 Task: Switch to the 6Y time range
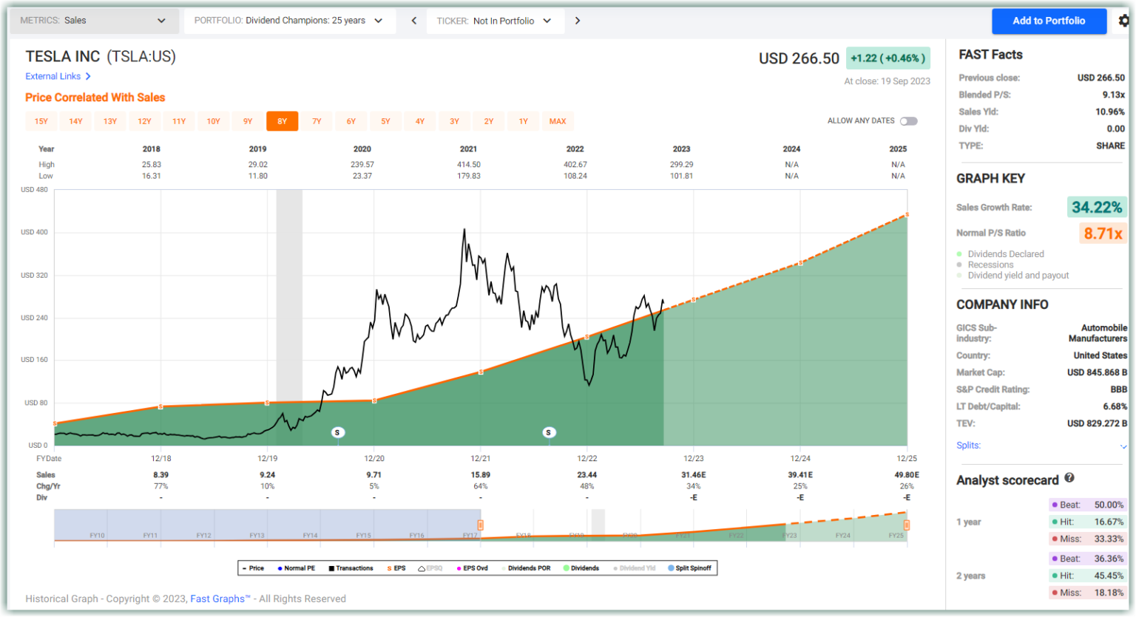point(351,121)
